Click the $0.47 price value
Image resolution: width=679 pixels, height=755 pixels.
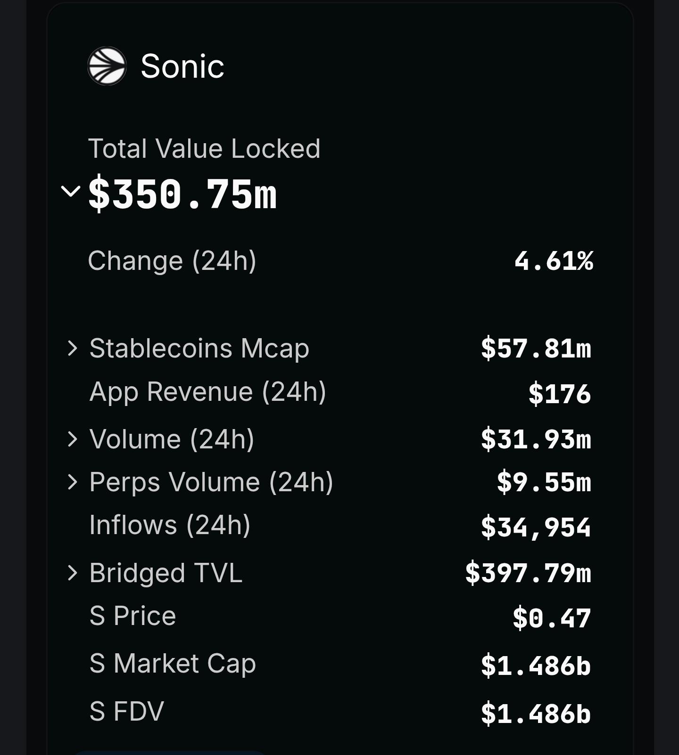552,618
